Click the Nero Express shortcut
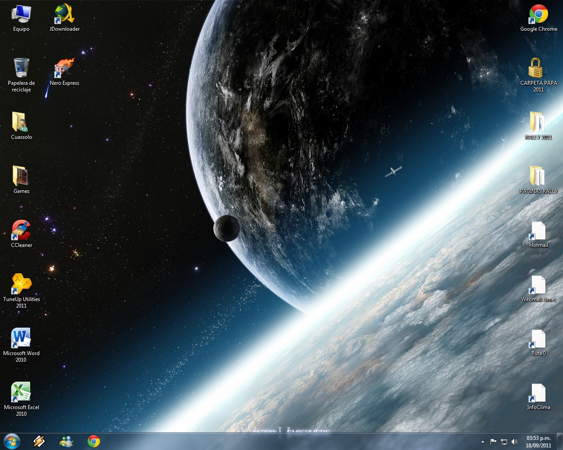Viewport: 563px width, 450px height. (65, 69)
